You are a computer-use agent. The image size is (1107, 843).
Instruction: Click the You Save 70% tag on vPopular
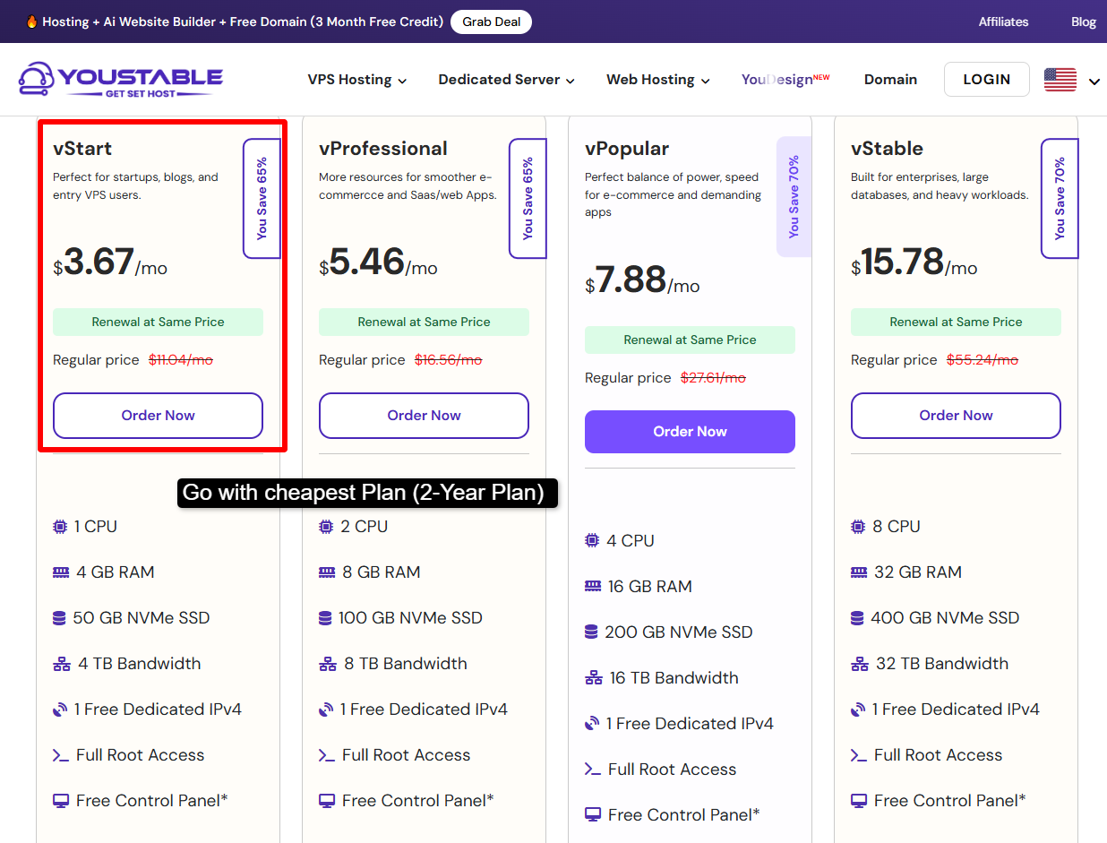pyautogui.click(x=794, y=197)
